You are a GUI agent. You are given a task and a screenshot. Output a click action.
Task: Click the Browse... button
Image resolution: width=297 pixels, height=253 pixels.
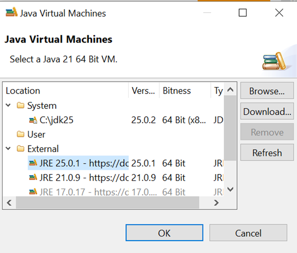pyautogui.click(x=267, y=91)
